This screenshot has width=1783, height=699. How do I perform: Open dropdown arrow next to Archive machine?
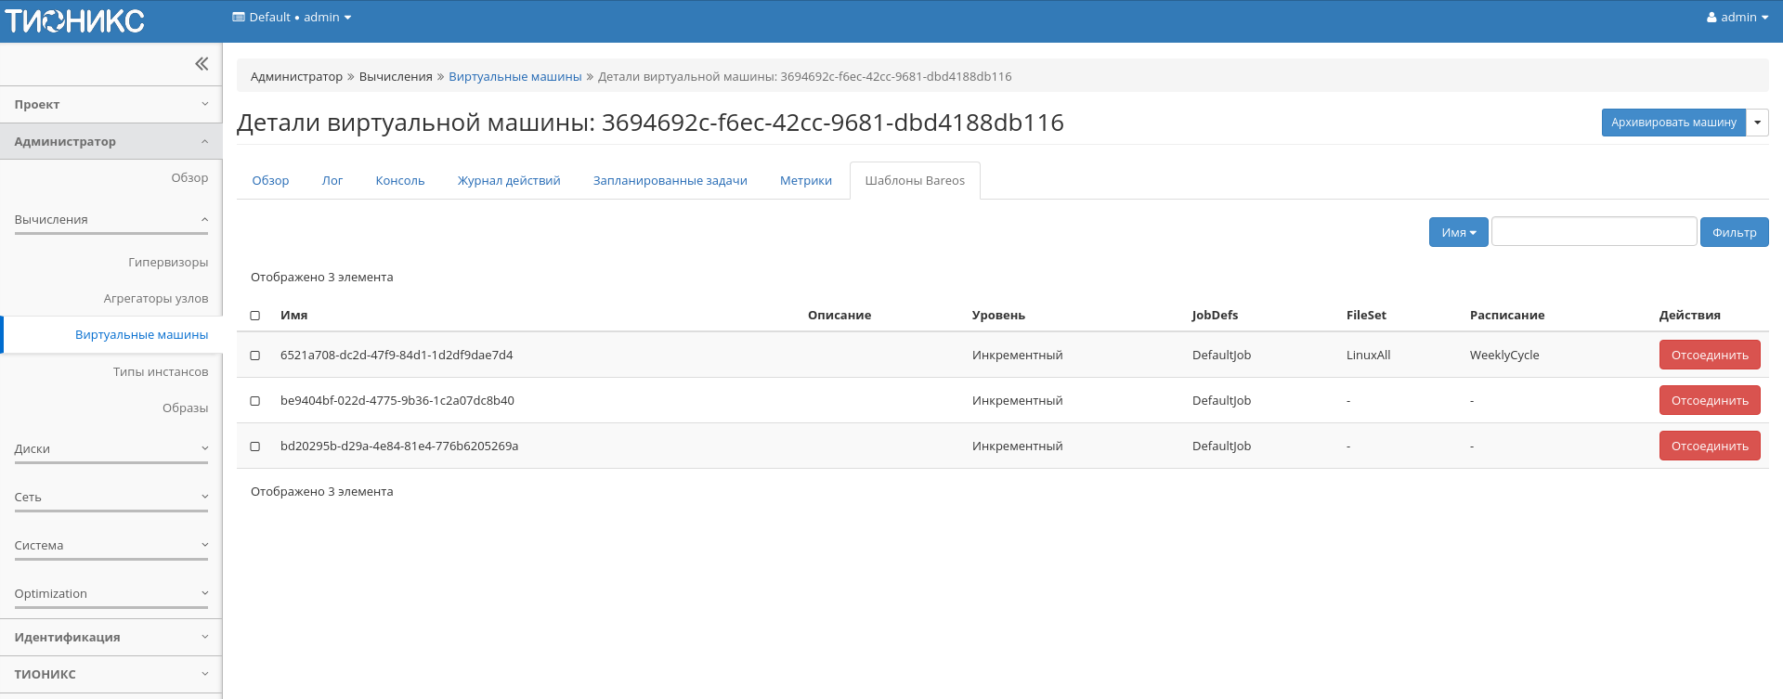(x=1757, y=123)
